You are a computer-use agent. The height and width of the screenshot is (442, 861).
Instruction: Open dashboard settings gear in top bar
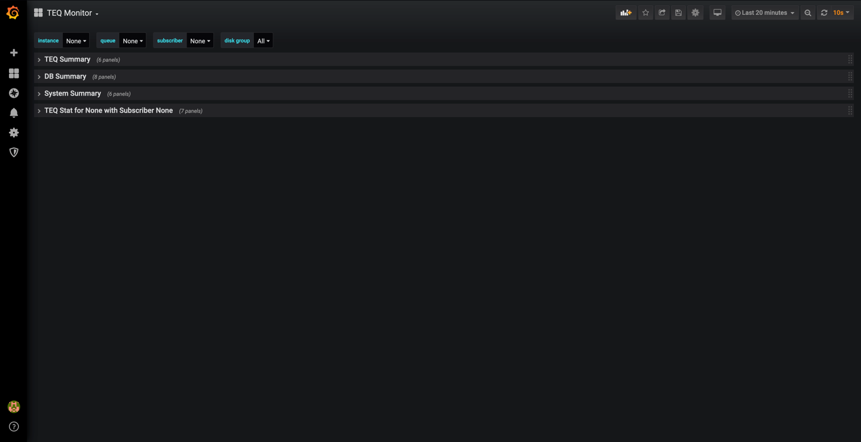click(x=695, y=13)
